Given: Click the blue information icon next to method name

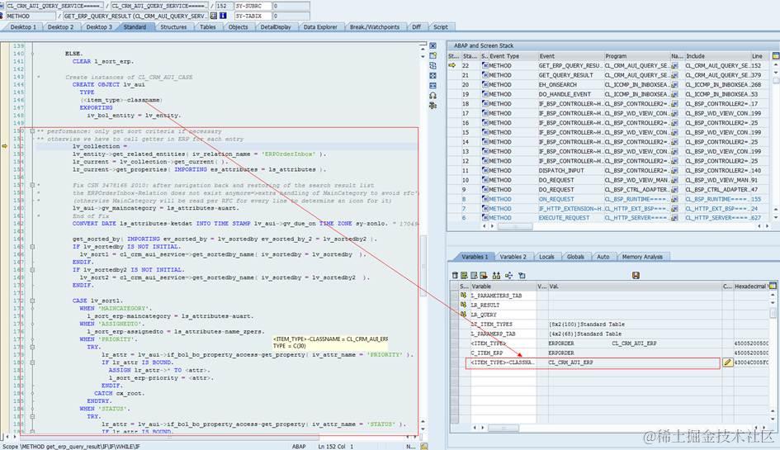Looking at the screenshot, I should pyautogui.click(x=223, y=16).
